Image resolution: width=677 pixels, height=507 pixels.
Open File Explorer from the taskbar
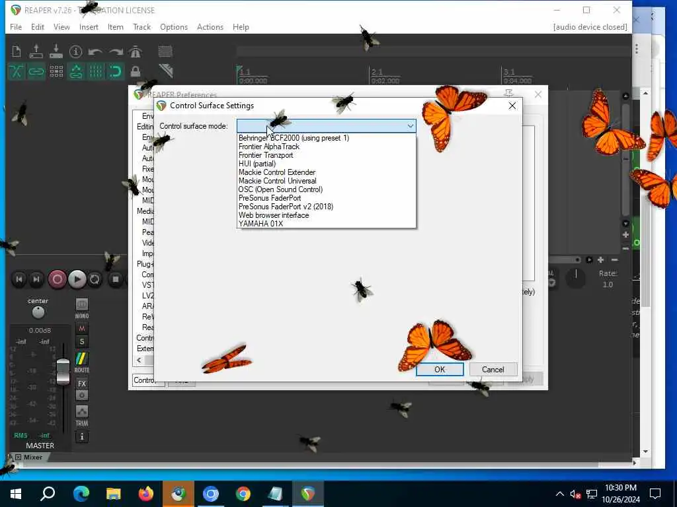pyautogui.click(x=114, y=494)
